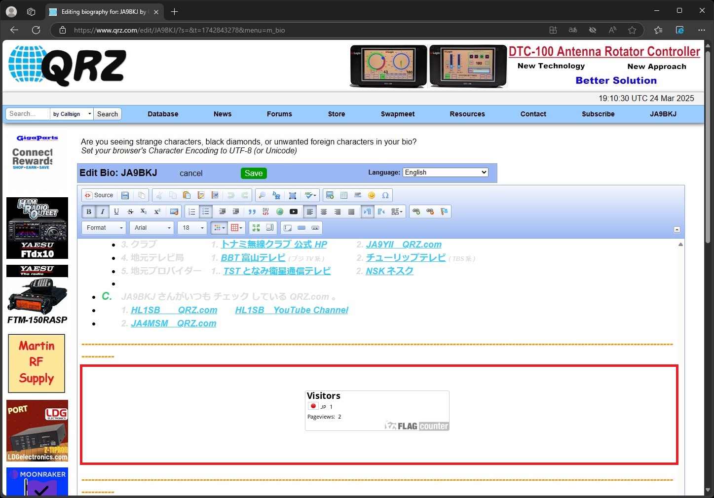Insert special character omega icon

(x=385, y=195)
